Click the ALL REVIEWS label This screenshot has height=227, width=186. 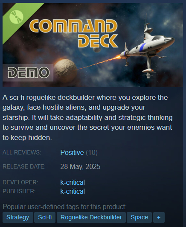tap(22, 152)
